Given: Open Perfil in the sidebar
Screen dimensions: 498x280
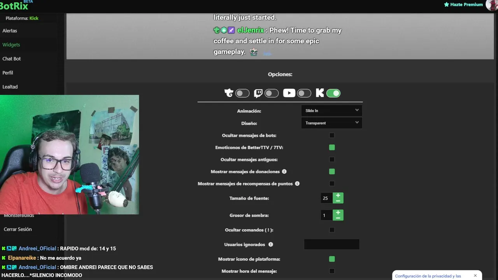Looking at the screenshot, I should click(8, 73).
